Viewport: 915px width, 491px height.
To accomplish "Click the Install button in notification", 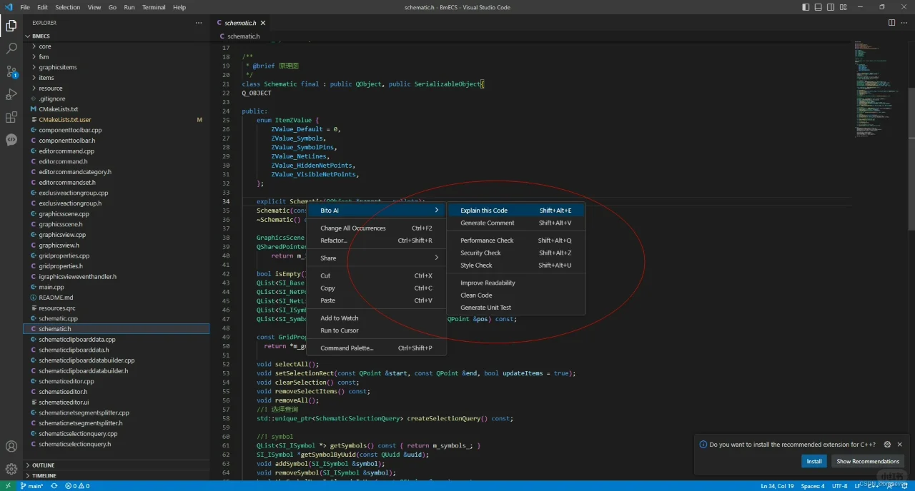I will point(813,462).
